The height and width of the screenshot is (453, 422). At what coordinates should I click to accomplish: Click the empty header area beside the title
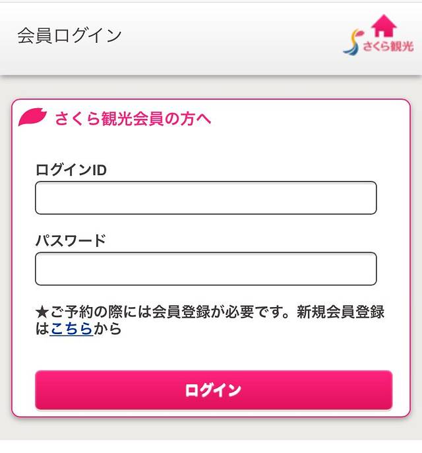[231, 37]
